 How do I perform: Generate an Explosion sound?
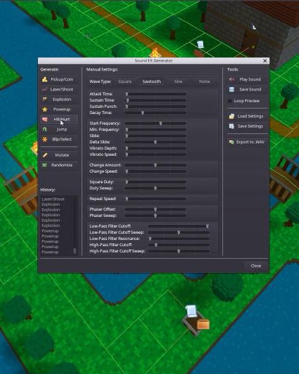[59, 100]
